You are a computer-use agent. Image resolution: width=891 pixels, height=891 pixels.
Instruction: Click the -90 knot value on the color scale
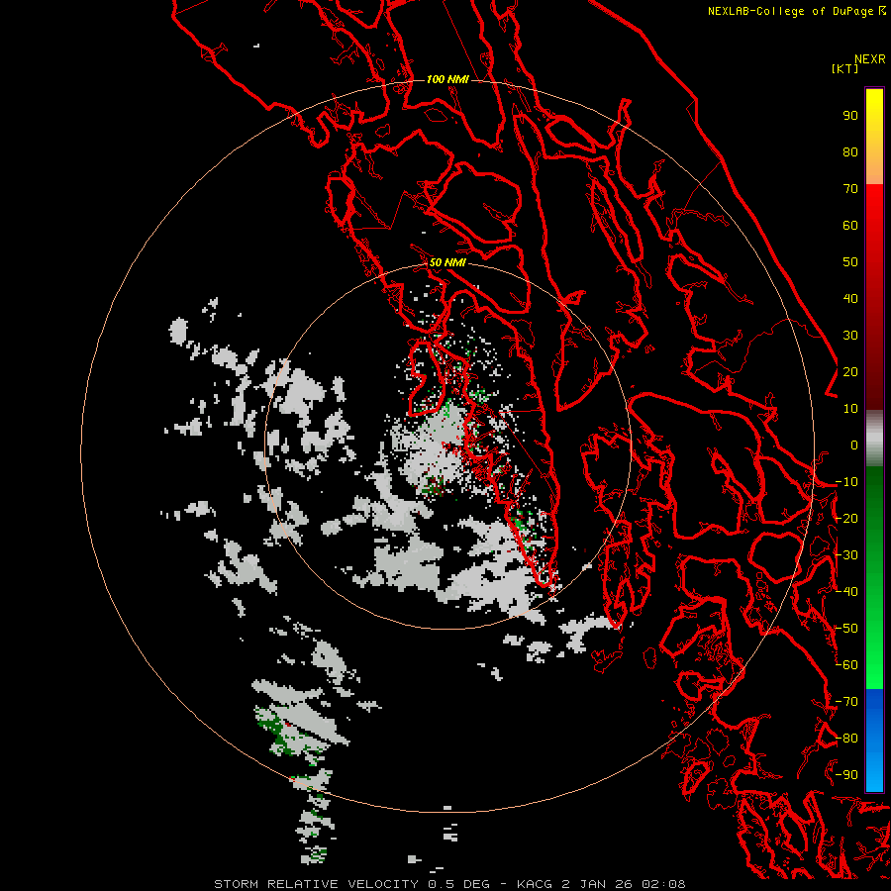(846, 775)
